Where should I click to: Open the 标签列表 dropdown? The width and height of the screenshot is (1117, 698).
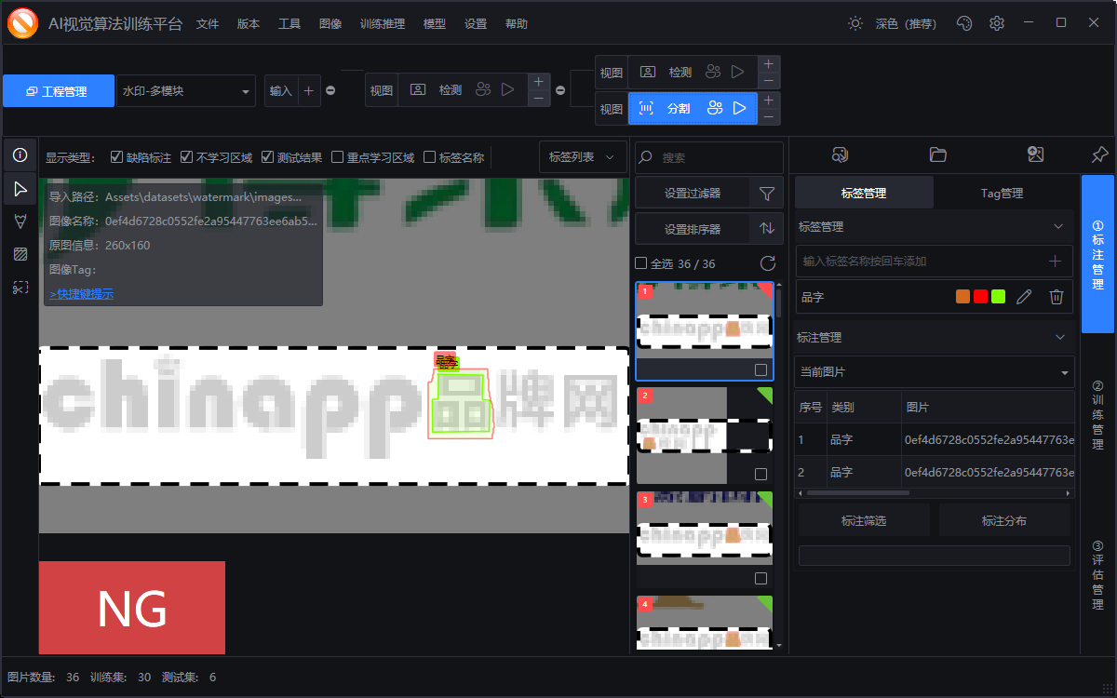pos(583,157)
